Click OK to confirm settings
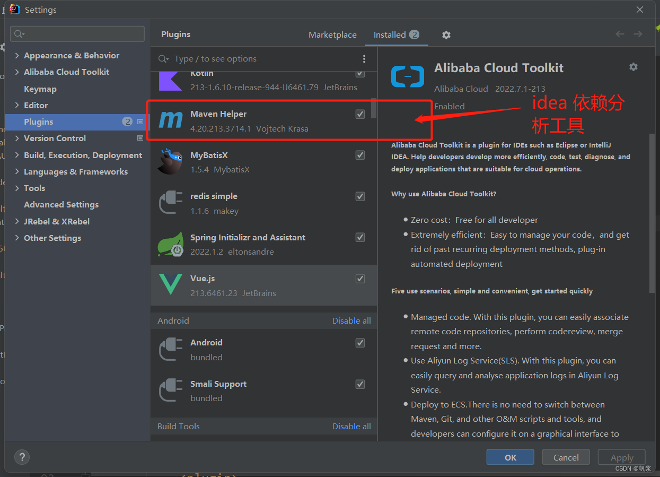 (510, 457)
